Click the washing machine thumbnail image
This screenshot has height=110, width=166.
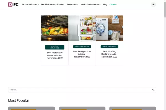coord(109,28)
